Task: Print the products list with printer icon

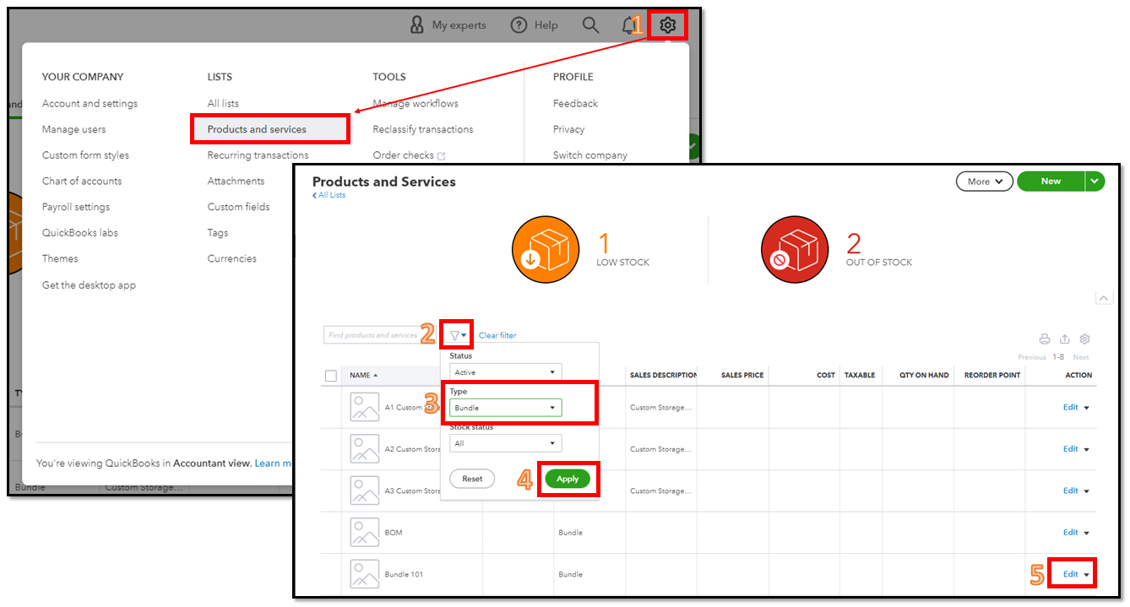Action: (x=1045, y=339)
